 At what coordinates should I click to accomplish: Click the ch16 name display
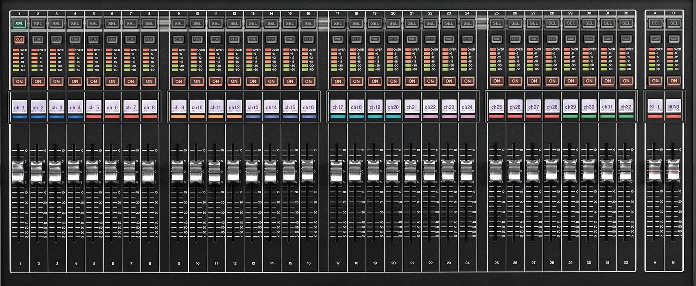308,107
